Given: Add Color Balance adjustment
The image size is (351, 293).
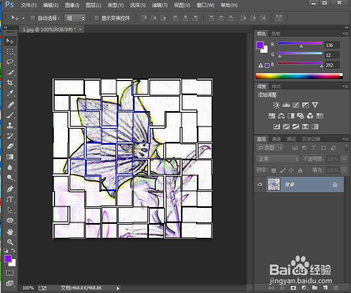Looking at the screenshot, I should pos(282,116).
